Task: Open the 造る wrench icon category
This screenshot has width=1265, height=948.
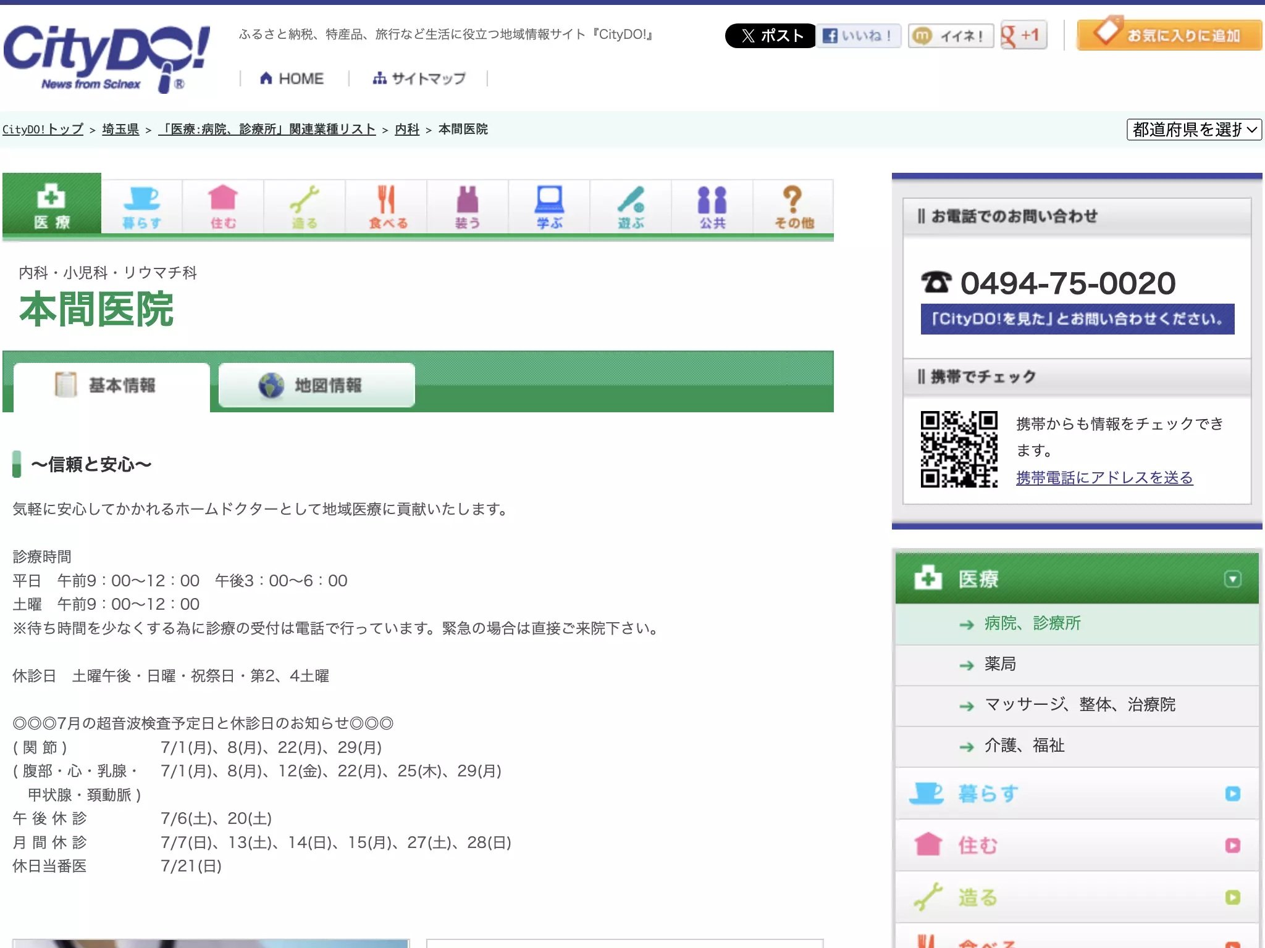Action: (x=305, y=207)
